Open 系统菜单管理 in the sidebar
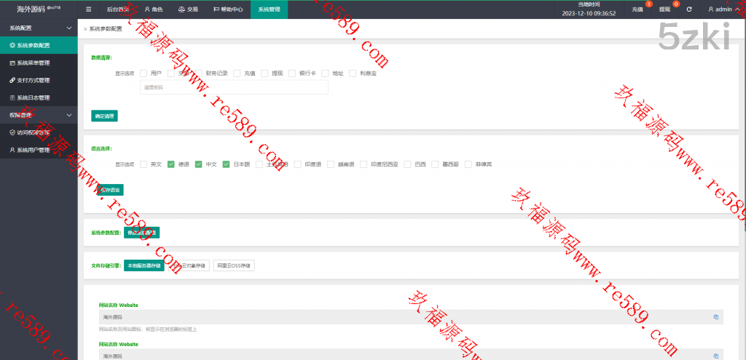The height and width of the screenshot is (360, 746). click(33, 63)
